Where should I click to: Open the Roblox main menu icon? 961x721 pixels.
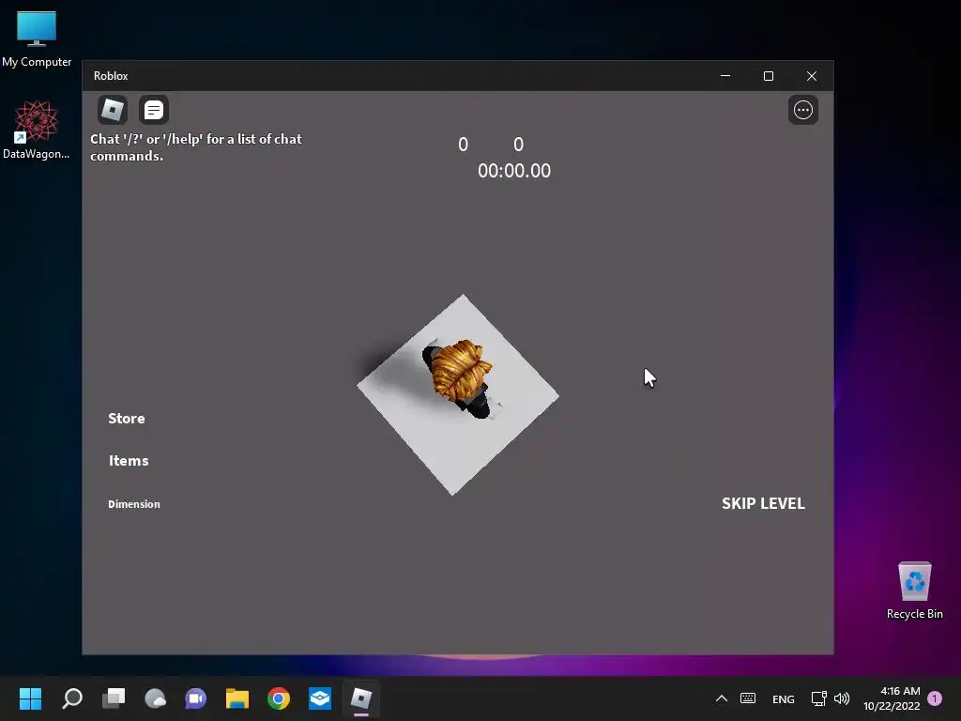point(113,110)
